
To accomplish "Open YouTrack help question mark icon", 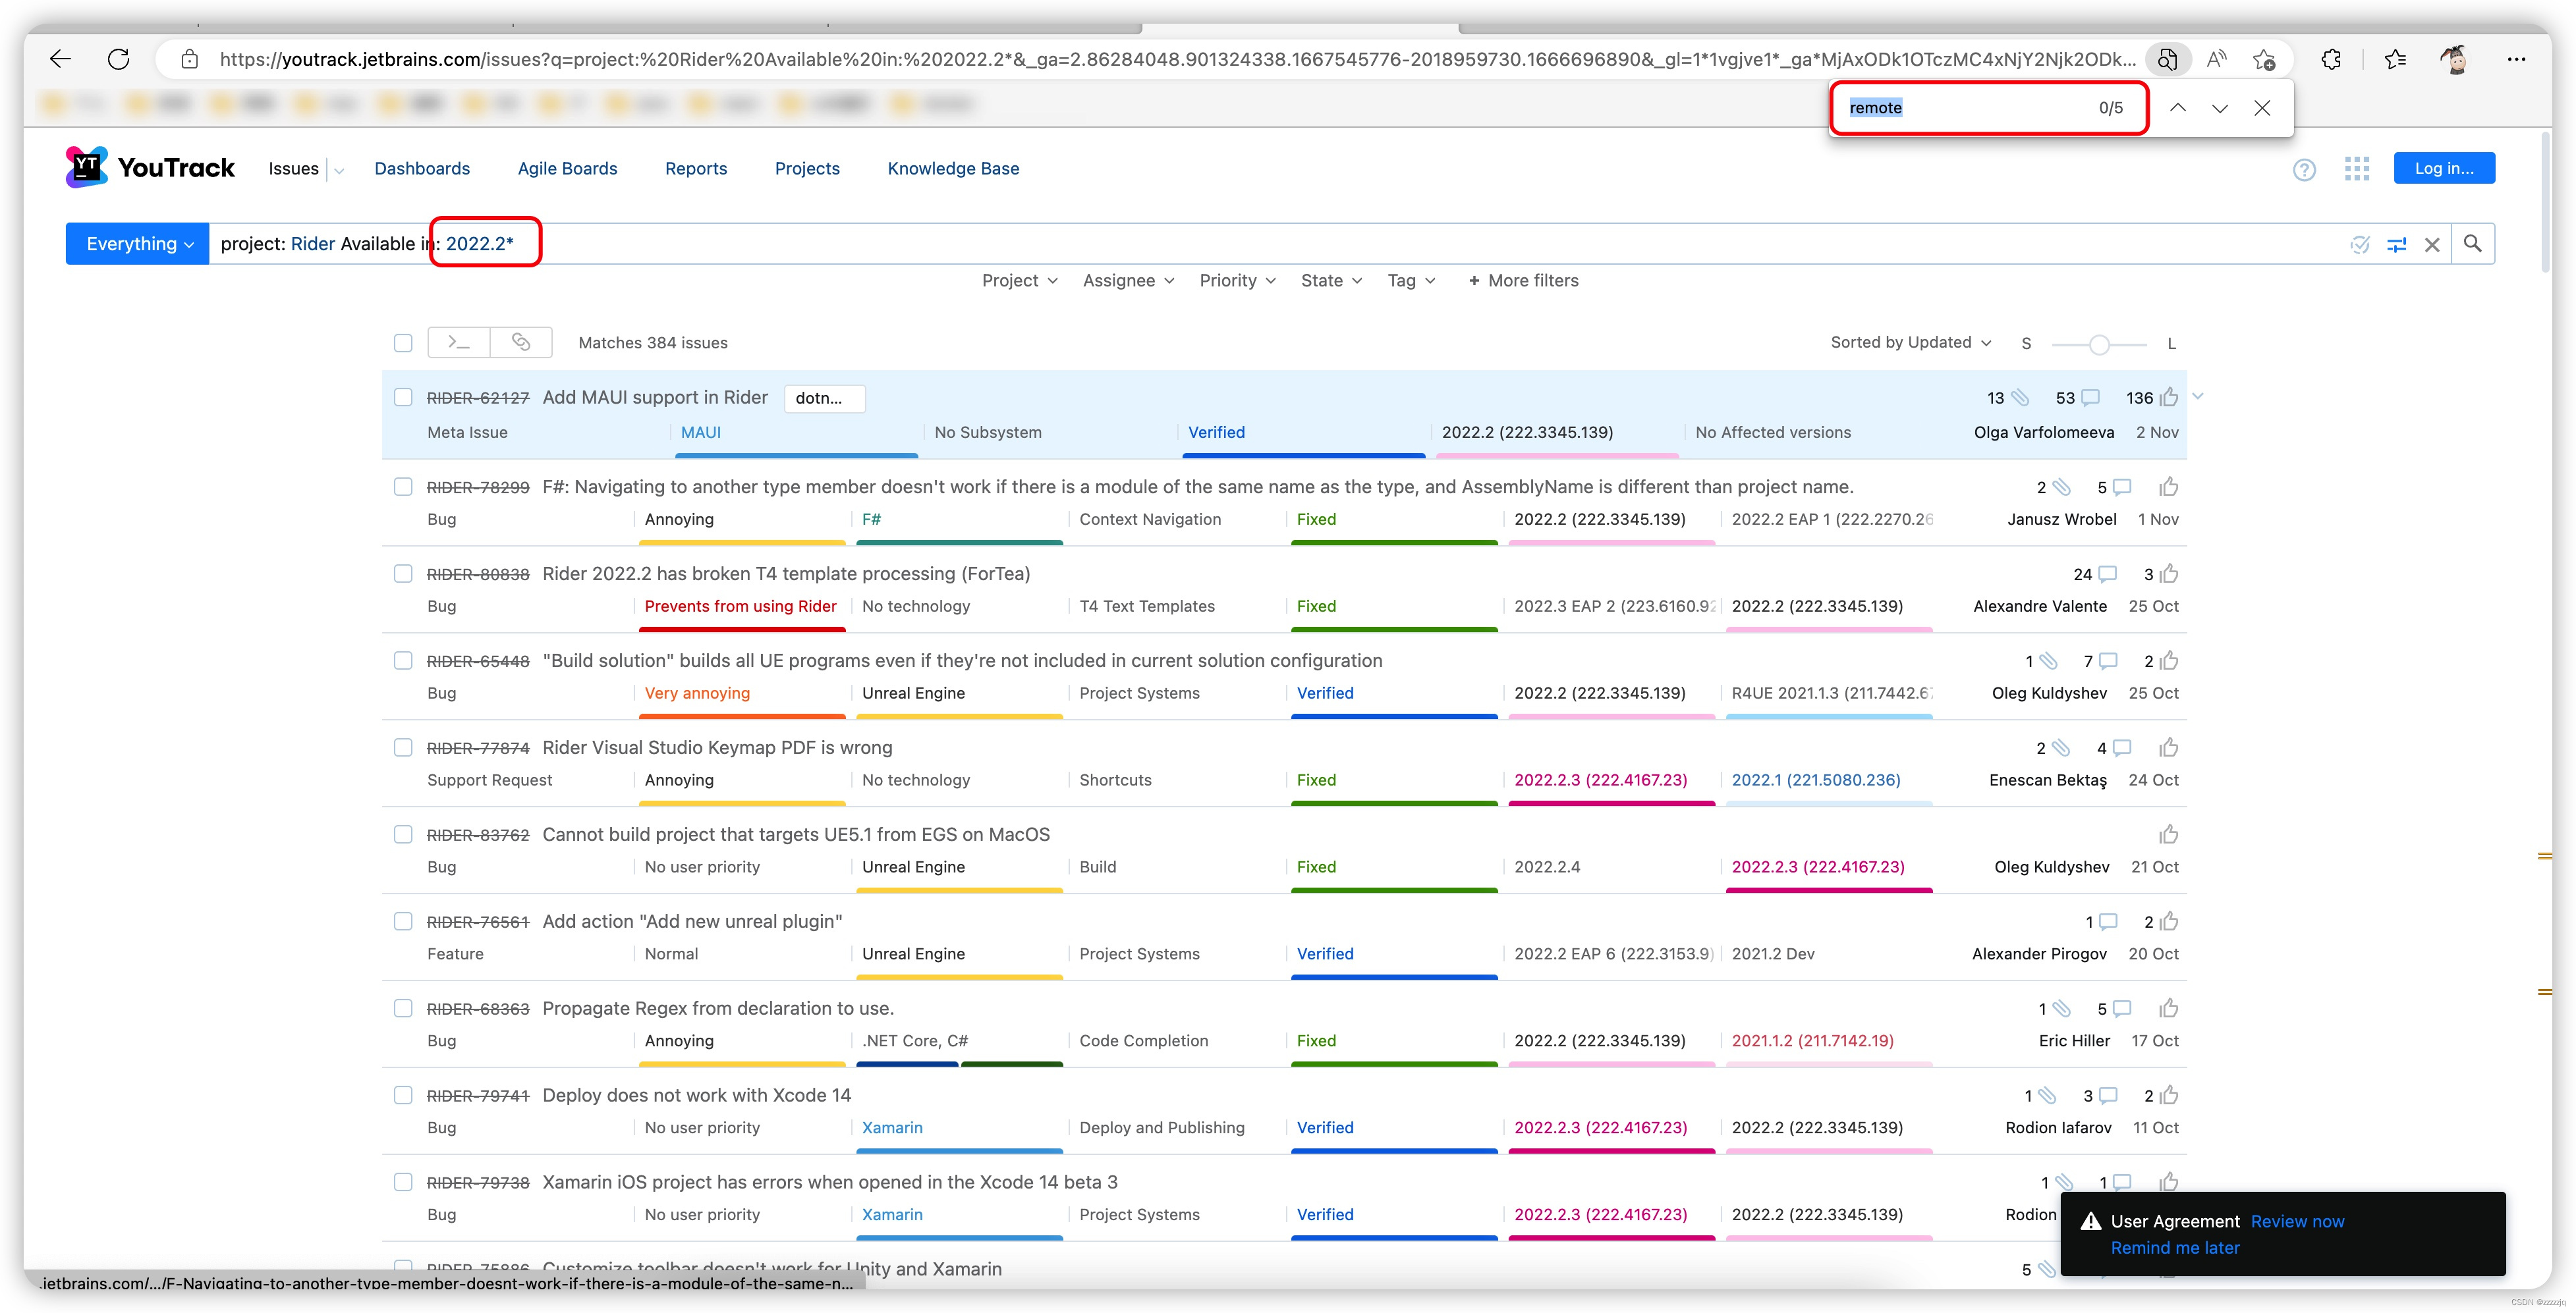I will (2305, 169).
